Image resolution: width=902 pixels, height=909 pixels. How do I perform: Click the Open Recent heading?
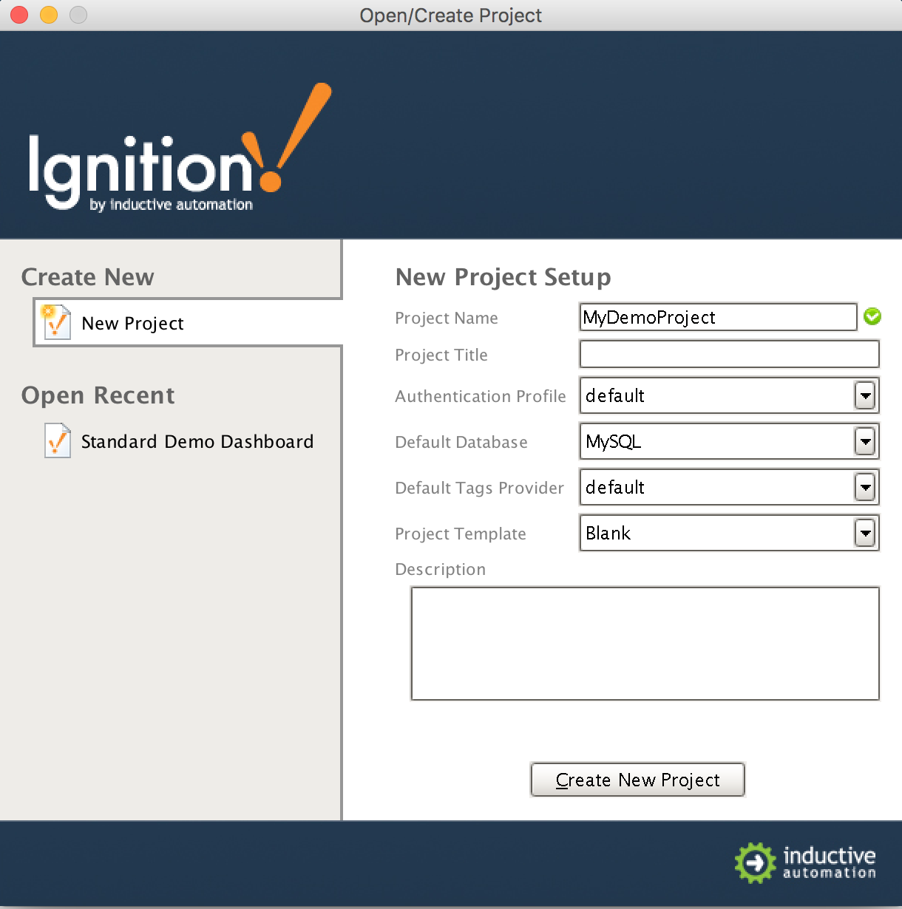[98, 395]
